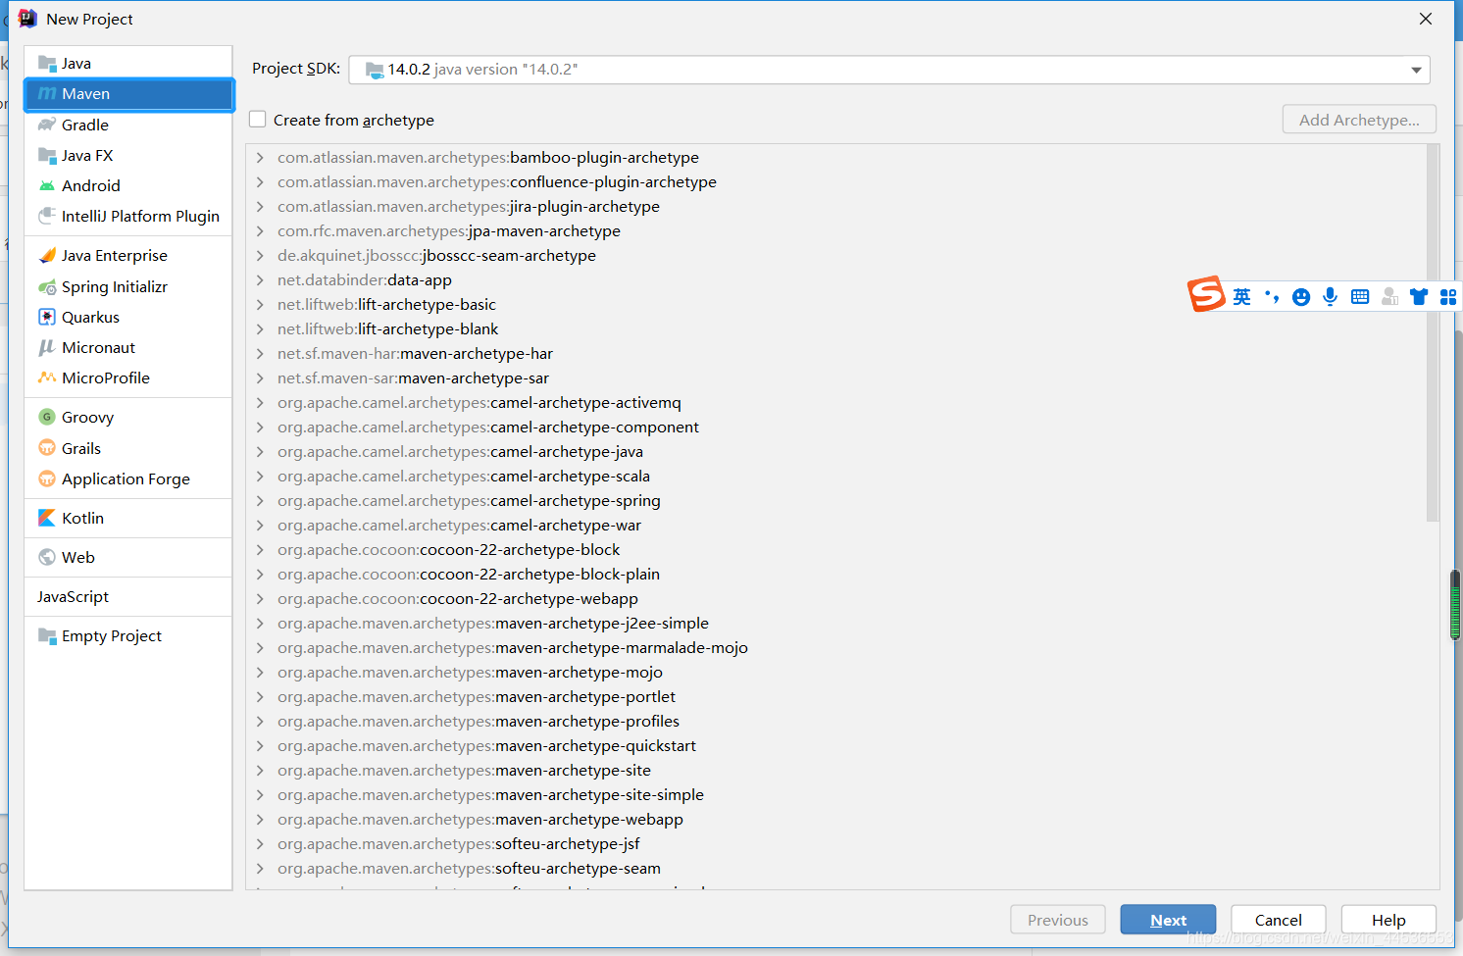Select camel-archetype-spring row

[x=836, y=500]
